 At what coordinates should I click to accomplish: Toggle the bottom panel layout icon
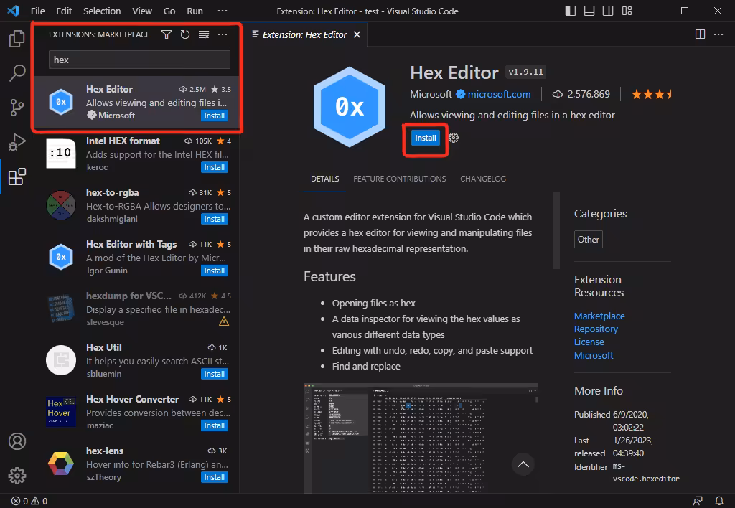pos(589,11)
